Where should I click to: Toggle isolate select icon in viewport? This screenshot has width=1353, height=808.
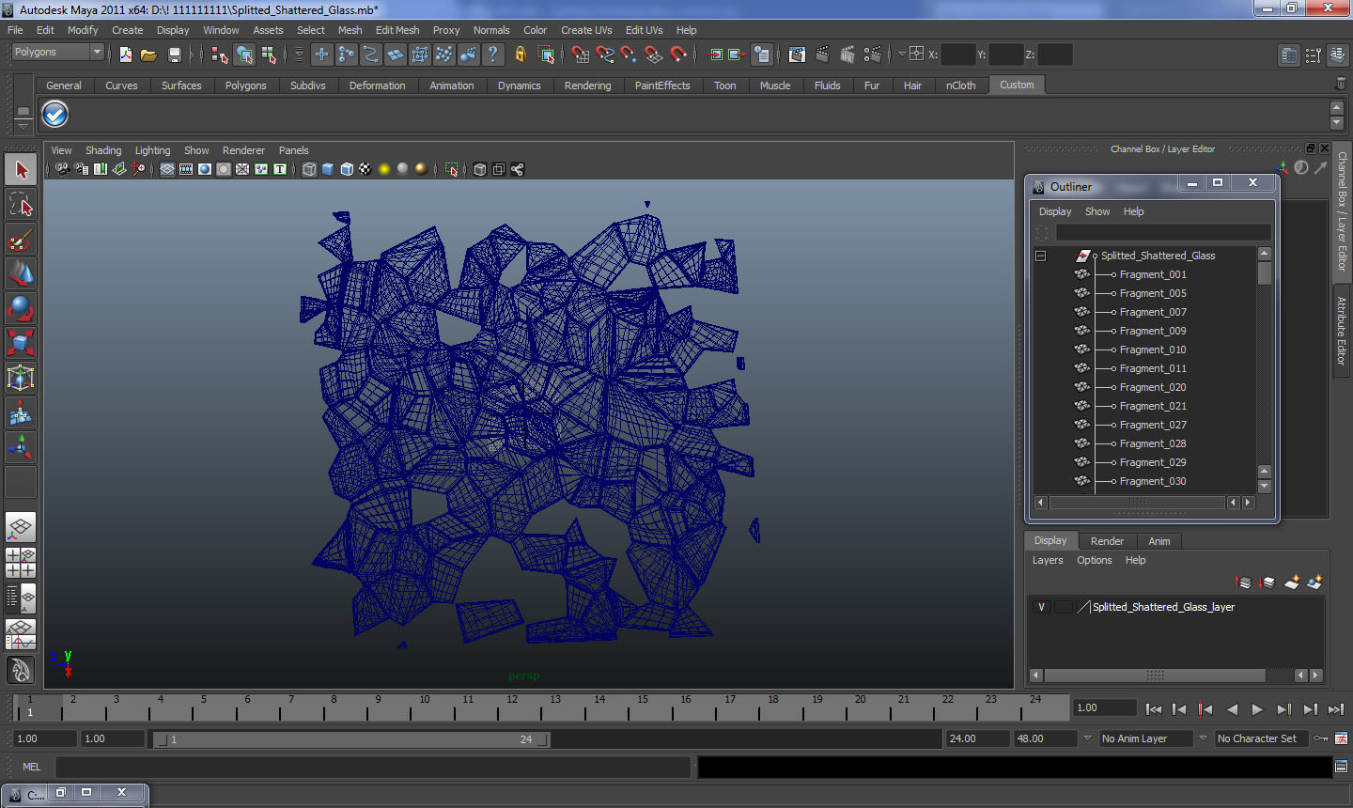[451, 169]
